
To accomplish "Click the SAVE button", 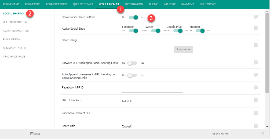I will (x=36, y=134).
